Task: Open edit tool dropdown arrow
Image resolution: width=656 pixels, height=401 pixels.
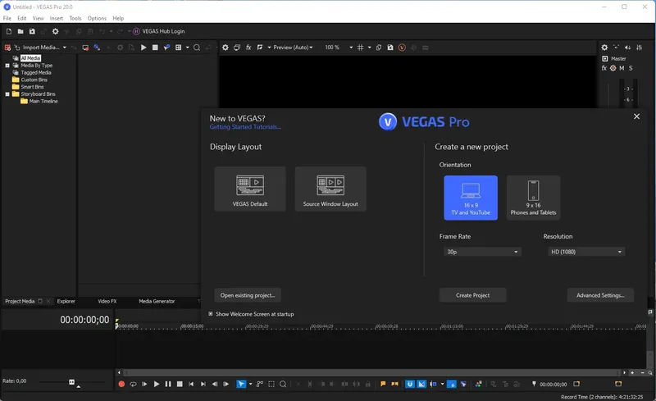Action: point(251,384)
